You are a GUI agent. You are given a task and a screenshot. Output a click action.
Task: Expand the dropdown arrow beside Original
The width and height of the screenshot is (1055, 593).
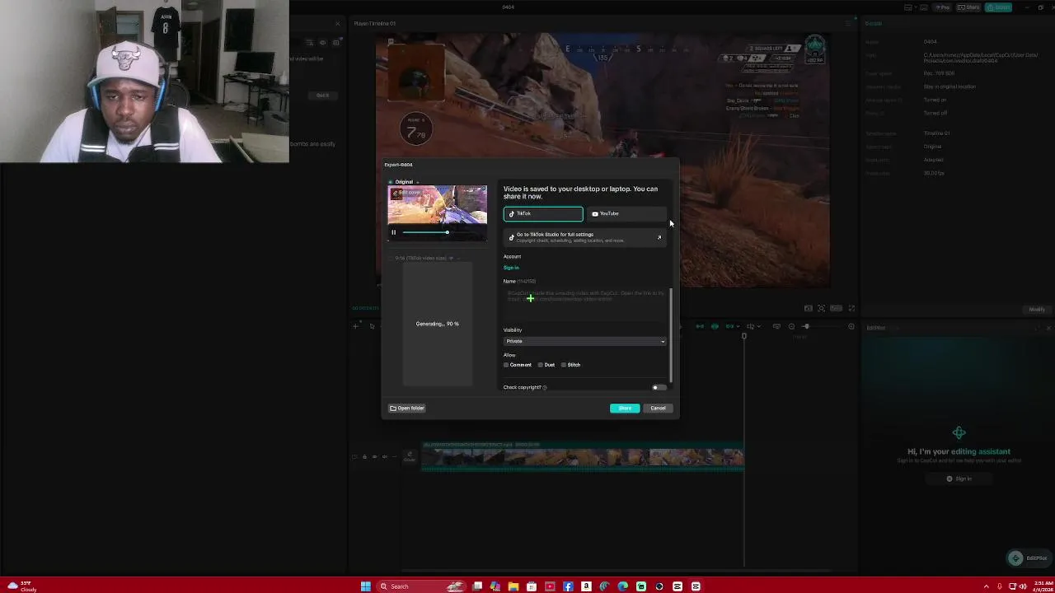click(x=417, y=182)
